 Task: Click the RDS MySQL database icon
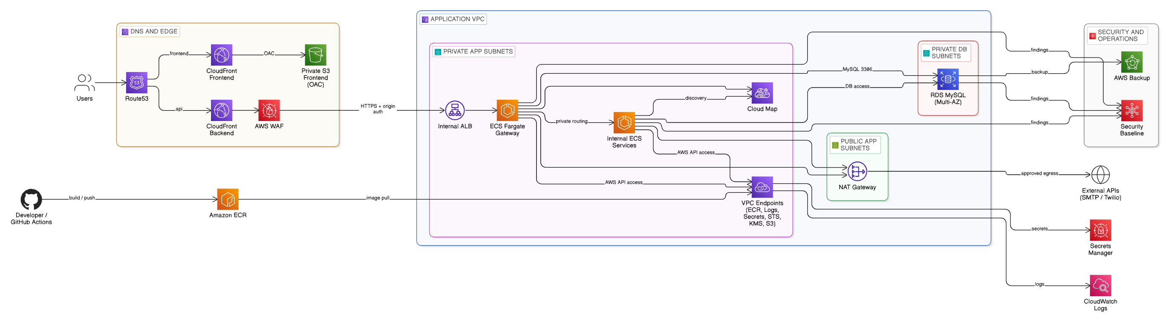coord(947,79)
